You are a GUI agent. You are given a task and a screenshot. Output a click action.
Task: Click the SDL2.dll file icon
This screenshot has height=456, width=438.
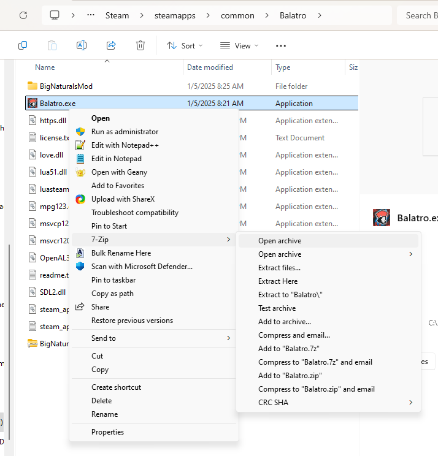tap(33, 292)
